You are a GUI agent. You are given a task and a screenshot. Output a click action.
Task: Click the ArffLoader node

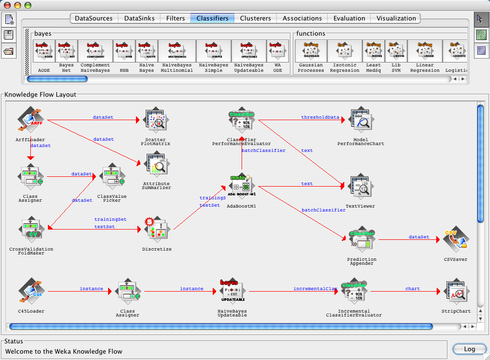(x=30, y=120)
